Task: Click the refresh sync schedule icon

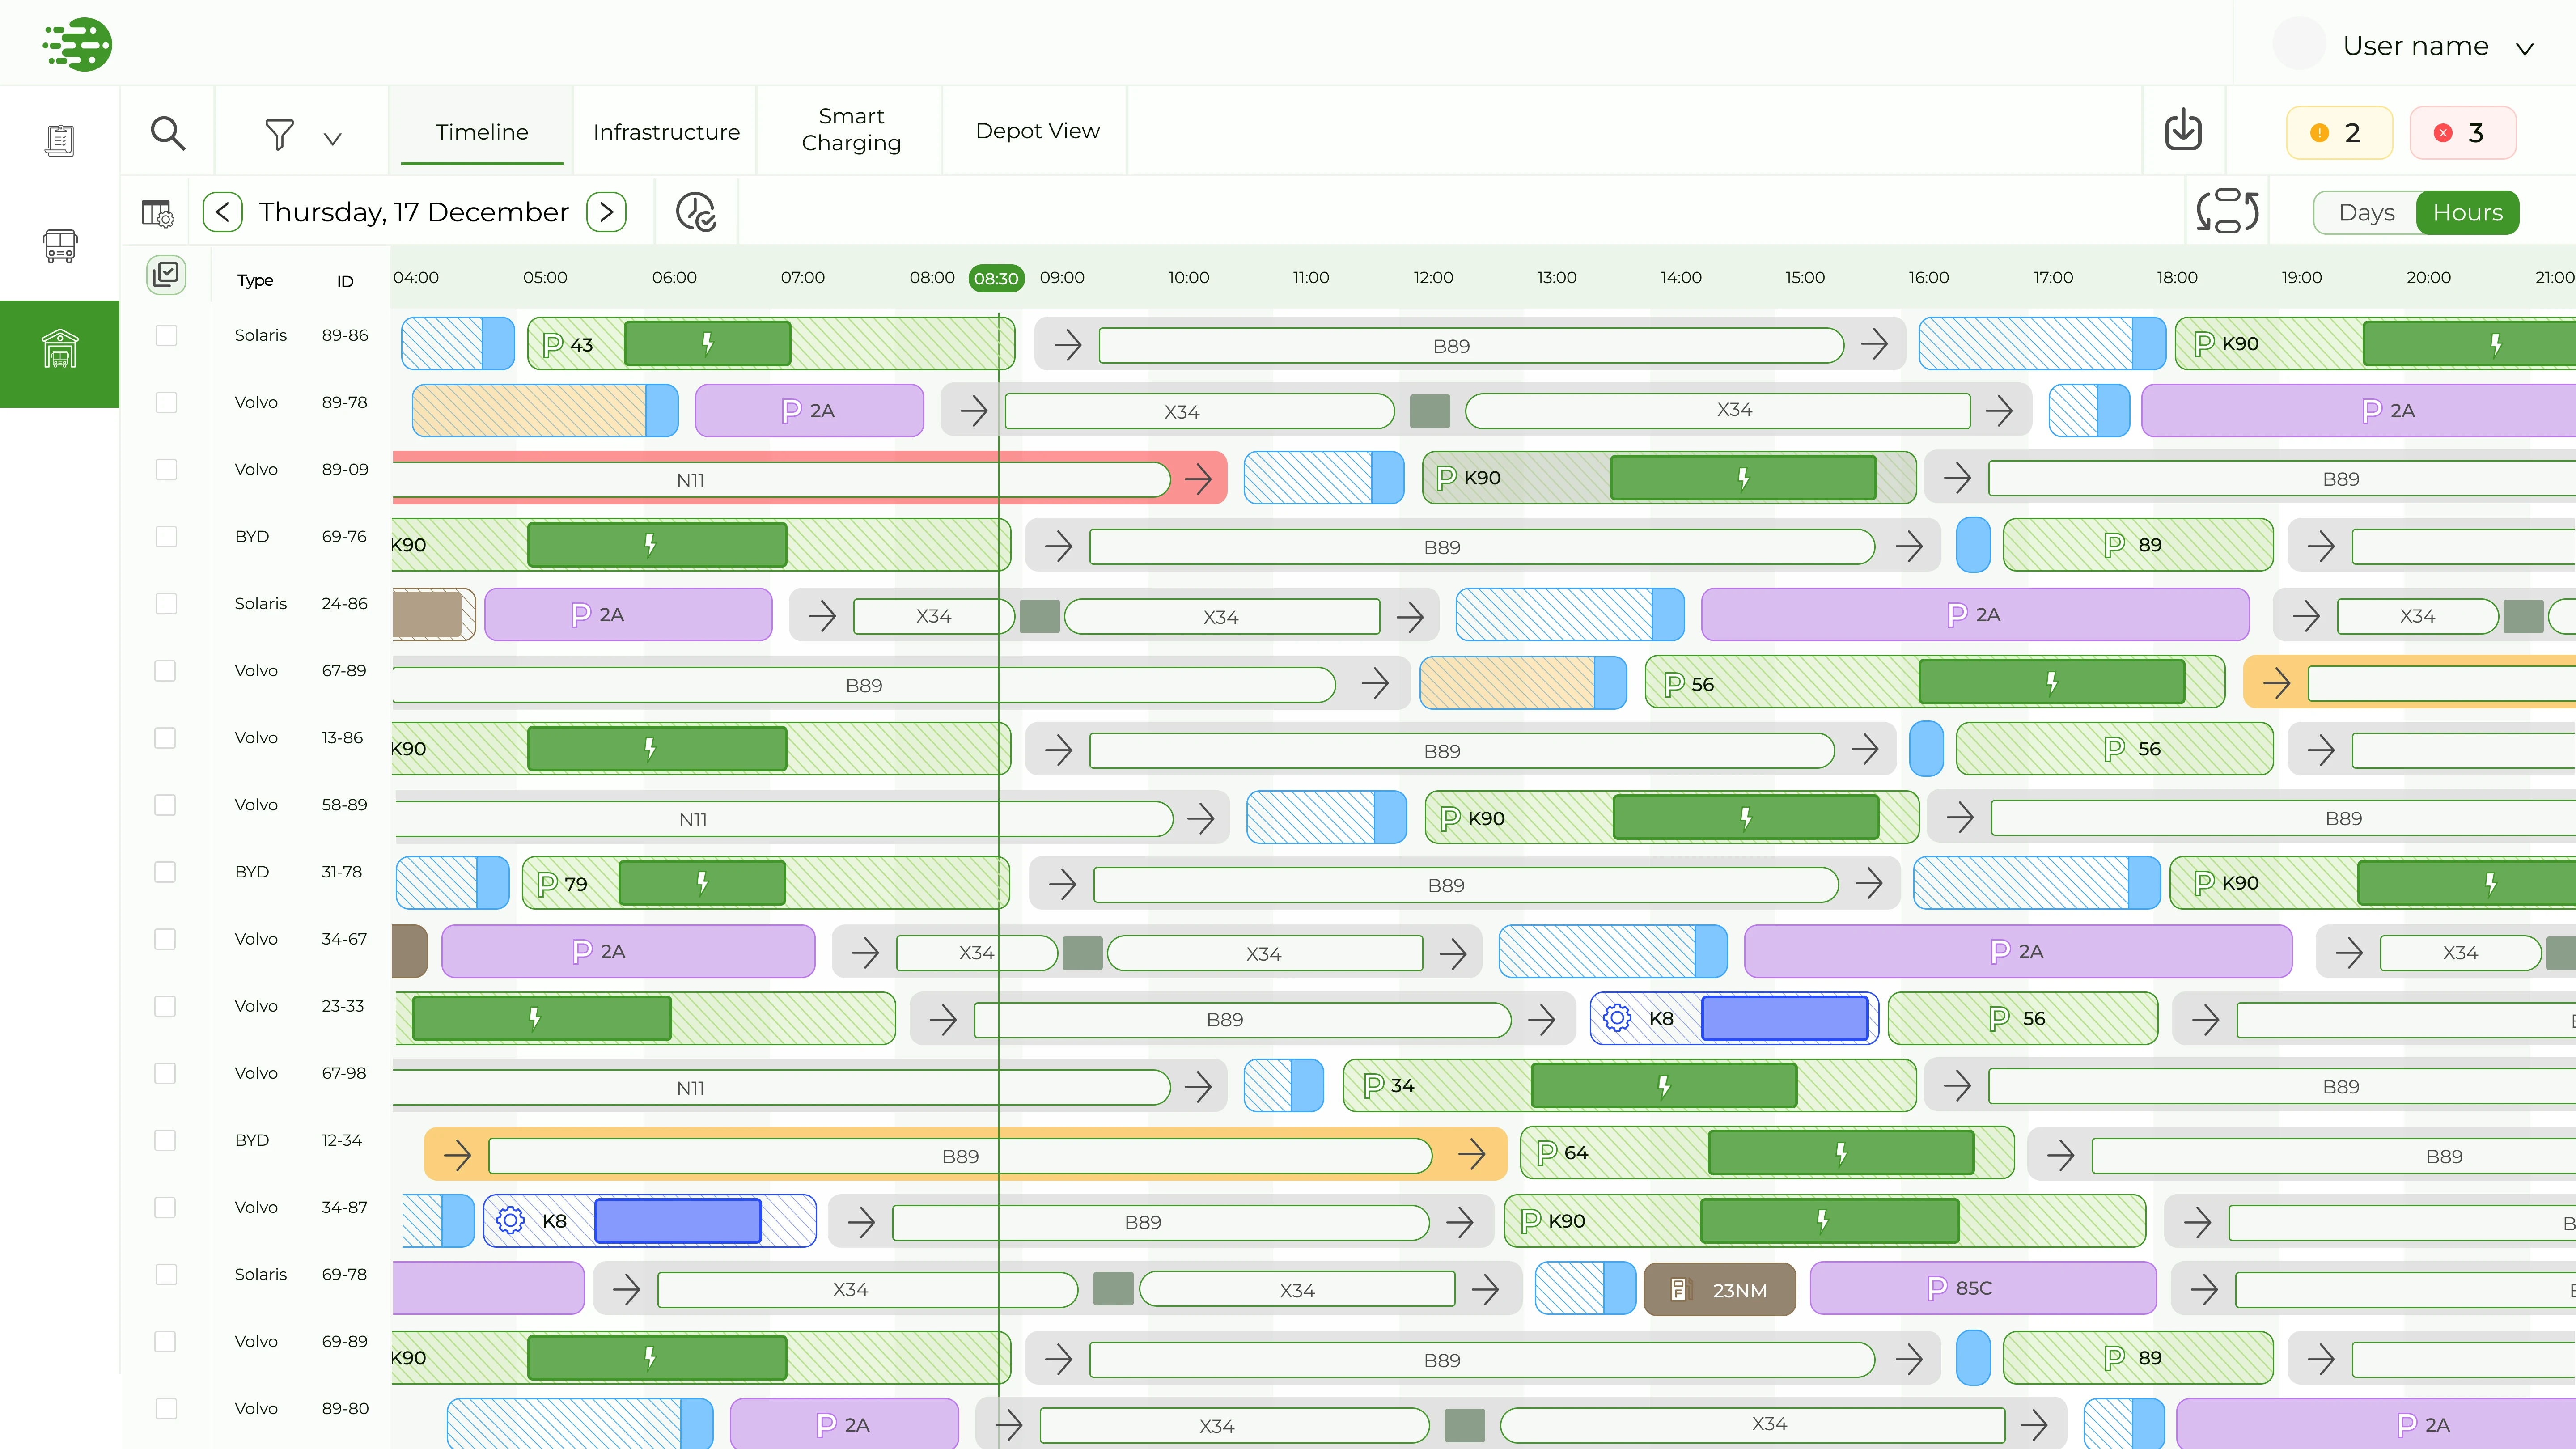Action: point(2227,211)
